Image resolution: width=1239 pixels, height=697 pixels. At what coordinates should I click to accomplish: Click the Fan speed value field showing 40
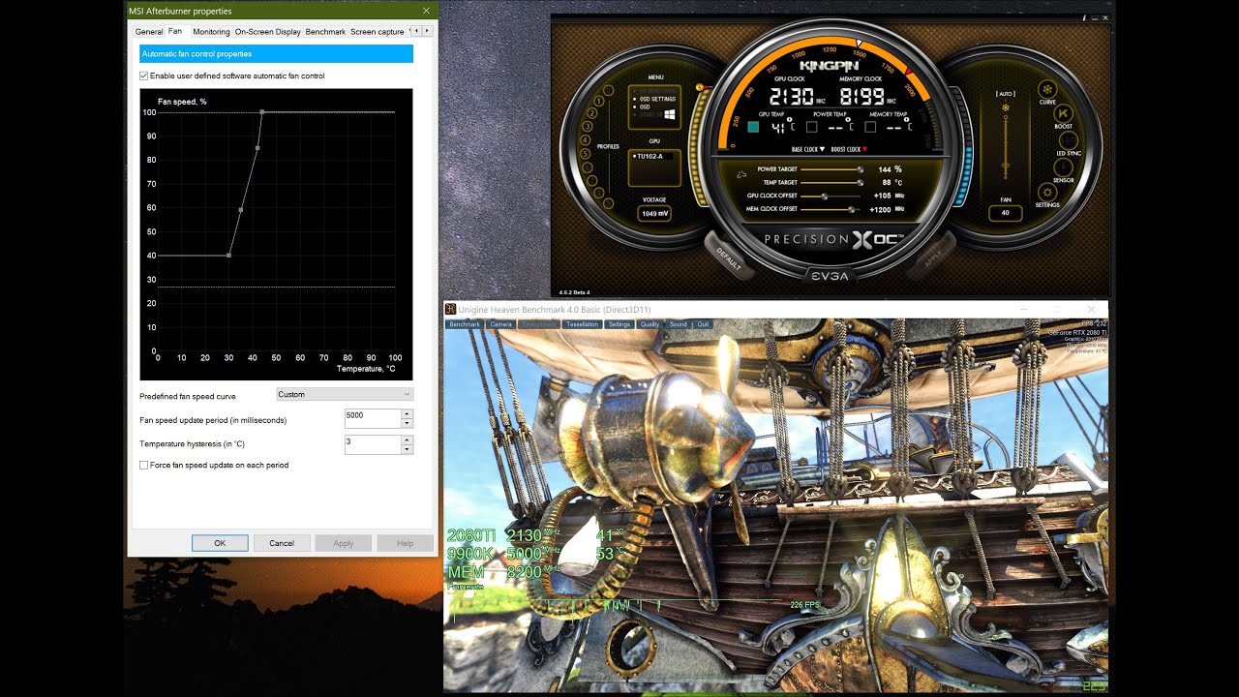click(x=1006, y=213)
